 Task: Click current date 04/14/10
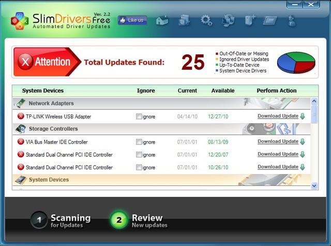[187, 117]
